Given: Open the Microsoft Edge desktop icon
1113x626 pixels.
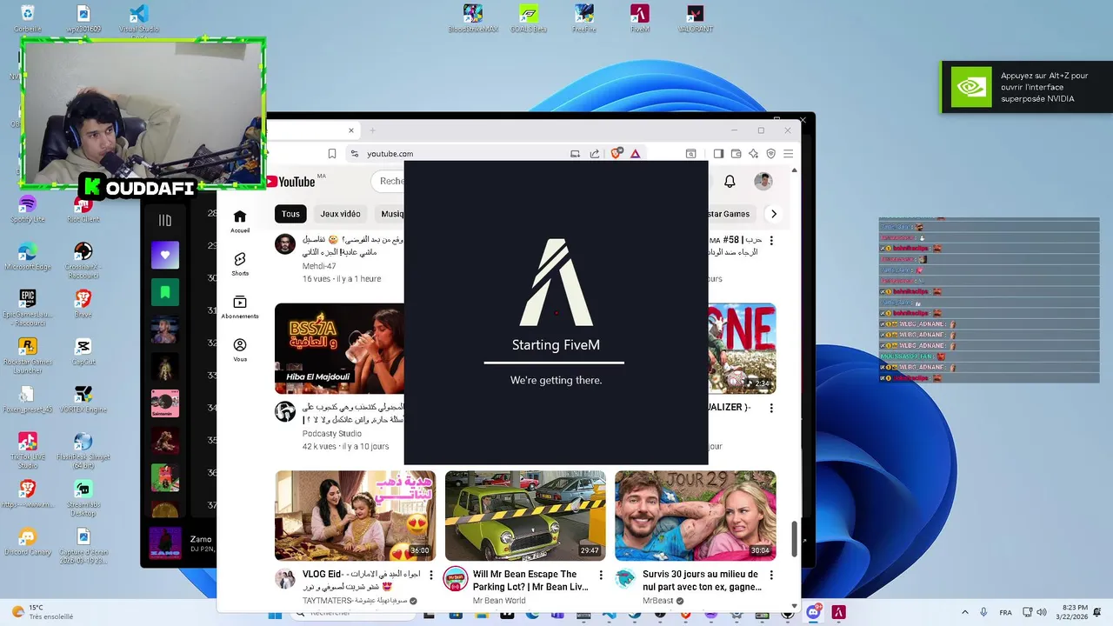Looking at the screenshot, I should tap(28, 256).
